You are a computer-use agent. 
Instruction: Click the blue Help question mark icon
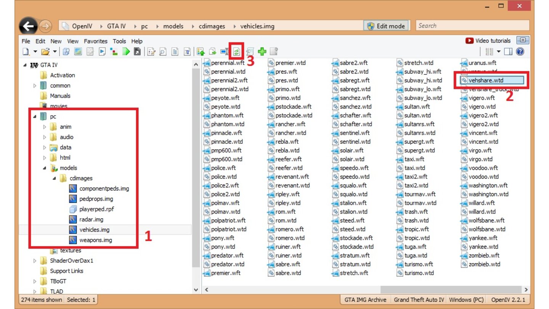click(x=520, y=51)
